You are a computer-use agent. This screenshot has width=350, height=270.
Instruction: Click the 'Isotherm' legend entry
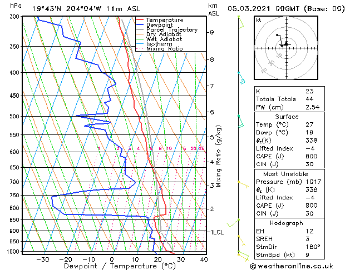click(159, 44)
